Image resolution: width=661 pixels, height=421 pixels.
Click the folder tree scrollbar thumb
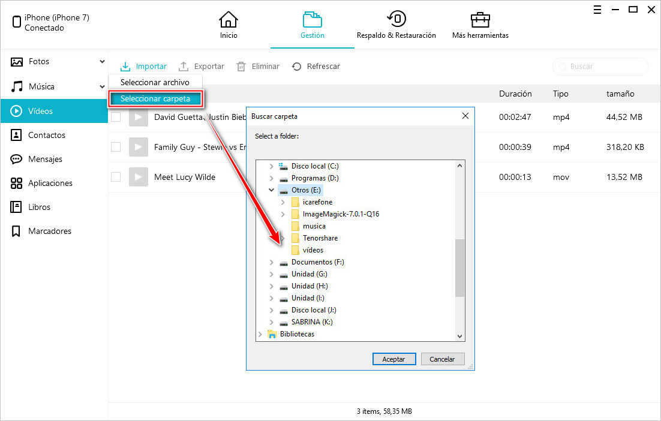(x=460, y=268)
